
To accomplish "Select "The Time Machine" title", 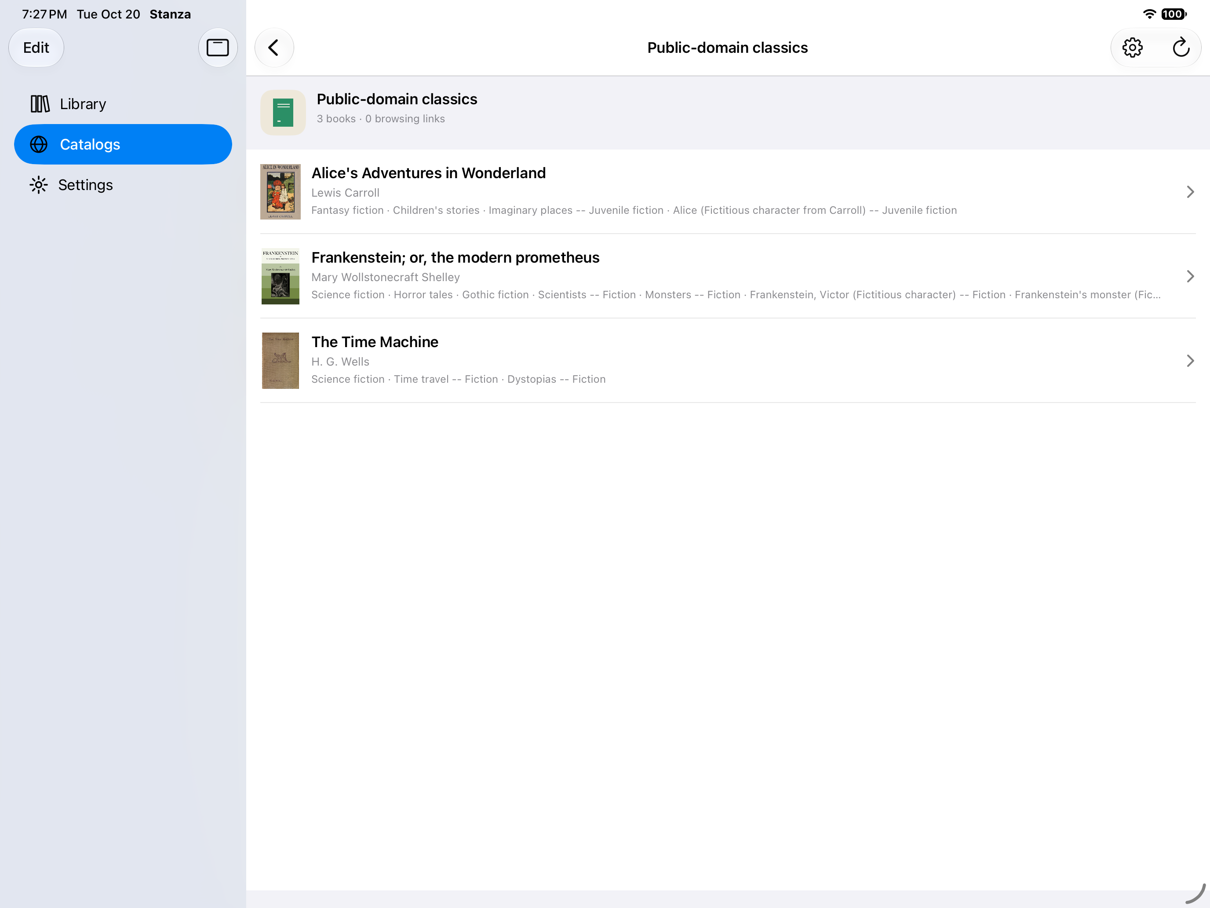I will [x=375, y=342].
